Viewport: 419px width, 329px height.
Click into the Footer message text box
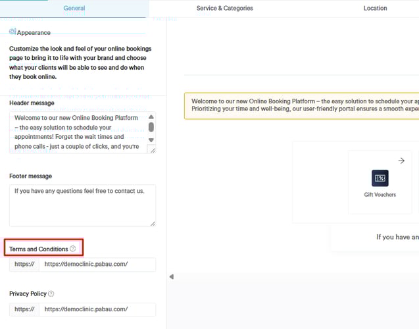(x=82, y=205)
